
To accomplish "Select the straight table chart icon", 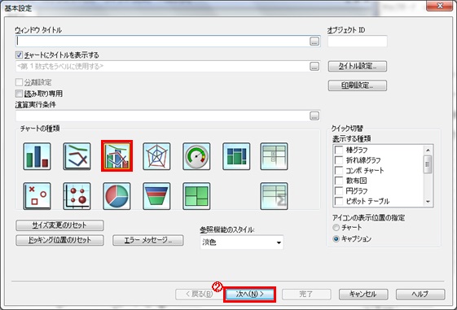I will pyautogui.click(x=274, y=196).
